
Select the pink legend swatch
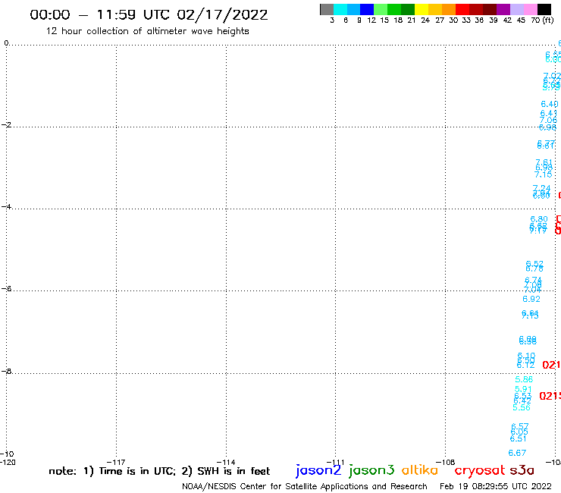pos(531,9)
